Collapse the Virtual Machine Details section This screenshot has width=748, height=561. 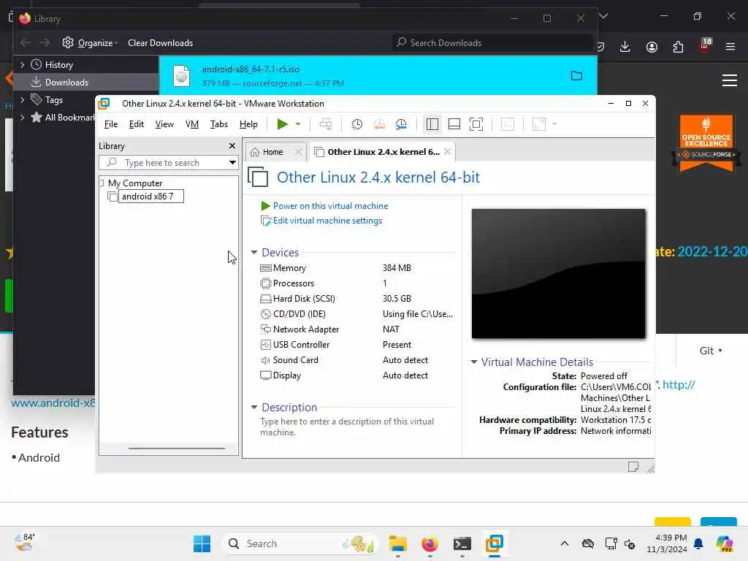point(473,362)
